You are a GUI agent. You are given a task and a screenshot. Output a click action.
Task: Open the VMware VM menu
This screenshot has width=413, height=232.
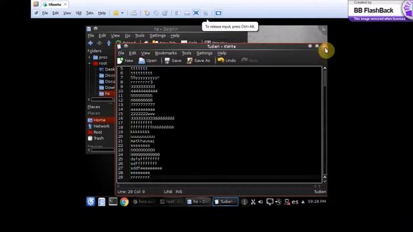79,13
